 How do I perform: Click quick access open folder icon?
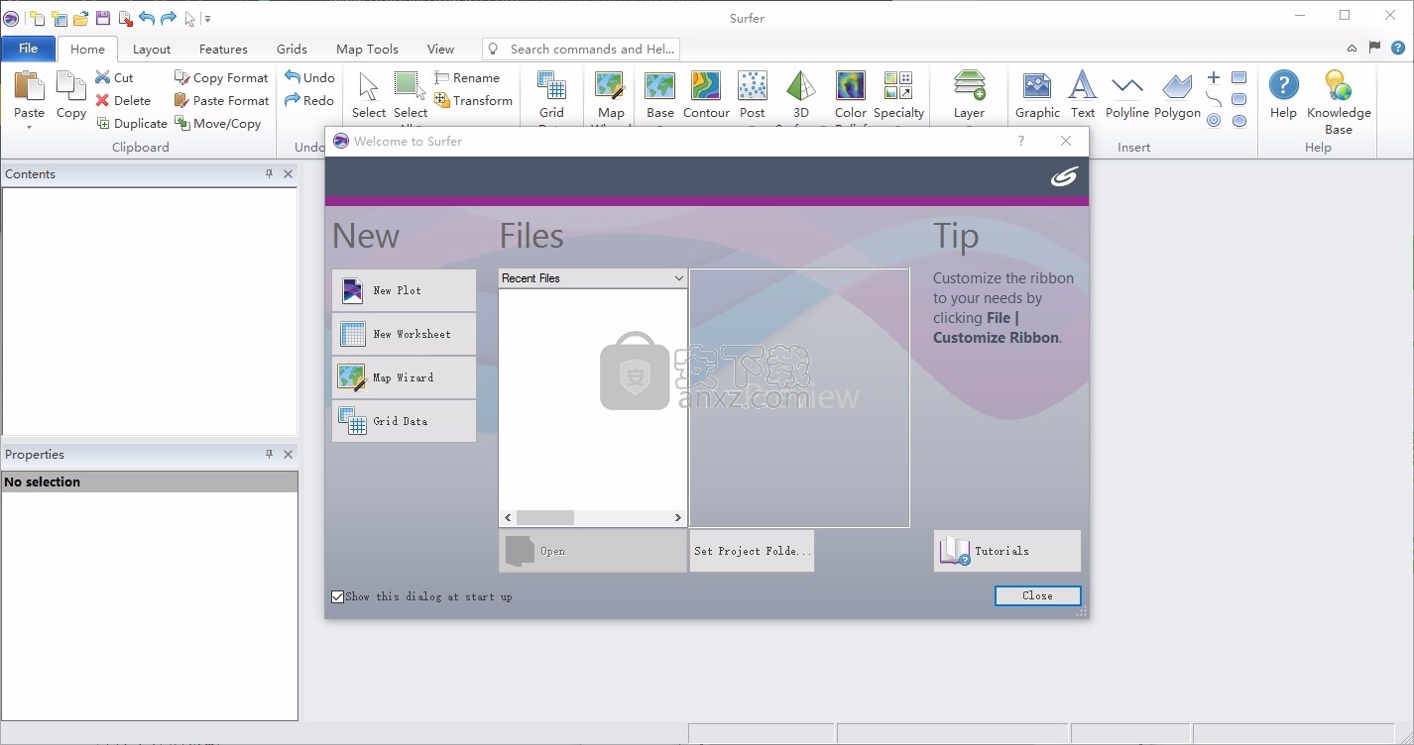[x=81, y=18]
